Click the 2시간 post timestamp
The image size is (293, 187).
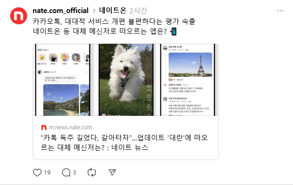[138, 11]
